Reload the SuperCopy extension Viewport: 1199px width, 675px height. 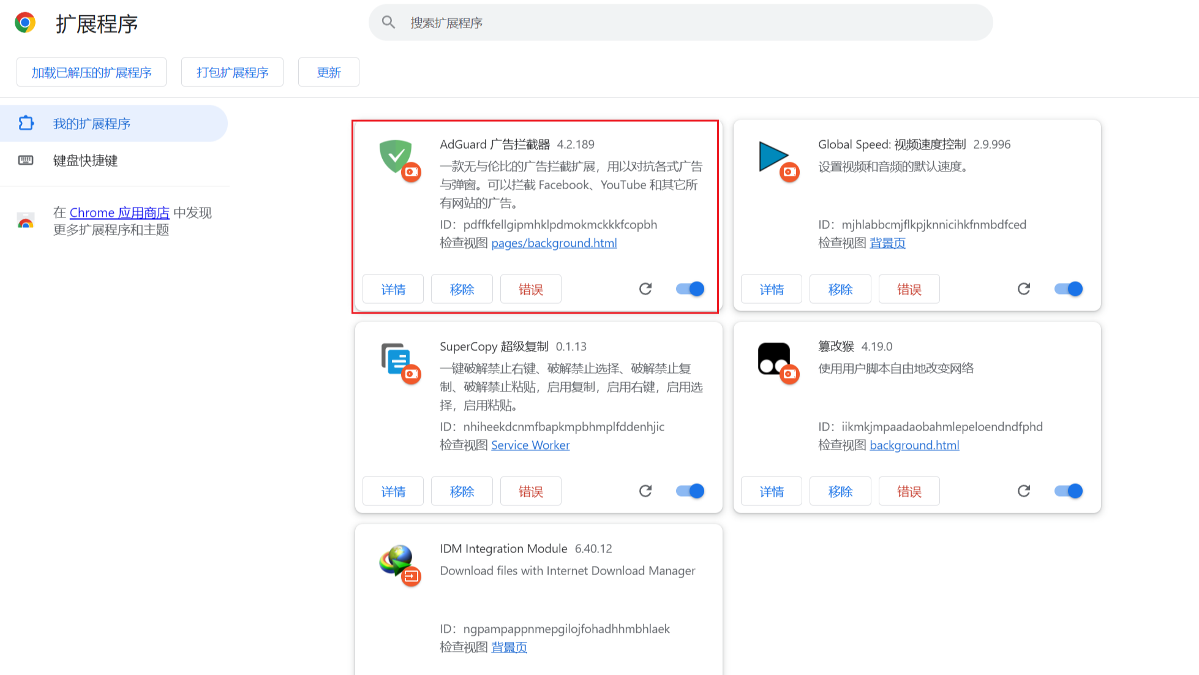[x=645, y=491]
